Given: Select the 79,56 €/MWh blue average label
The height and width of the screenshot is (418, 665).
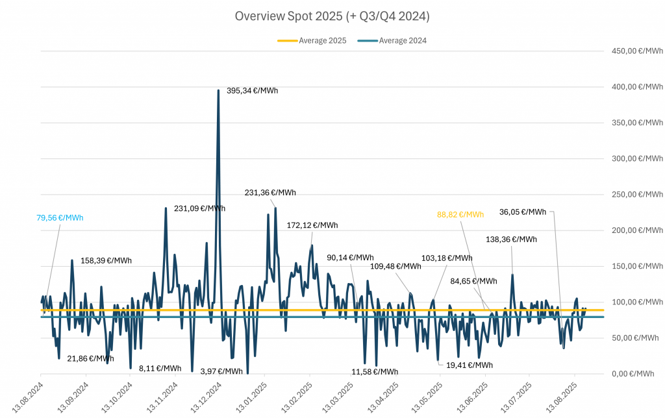Looking at the screenshot, I should (x=60, y=218).
